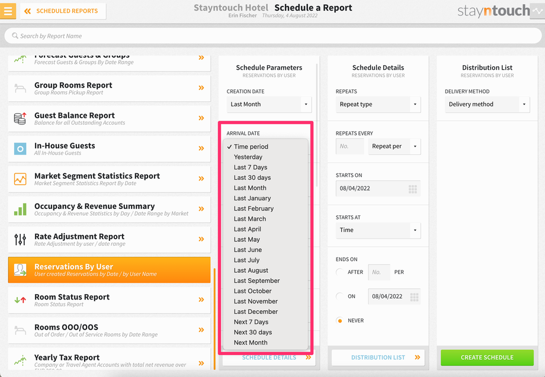Click the Ends After number field
The width and height of the screenshot is (545, 377).
pos(379,272)
